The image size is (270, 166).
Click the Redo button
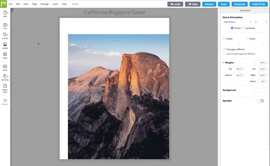(193, 4)
